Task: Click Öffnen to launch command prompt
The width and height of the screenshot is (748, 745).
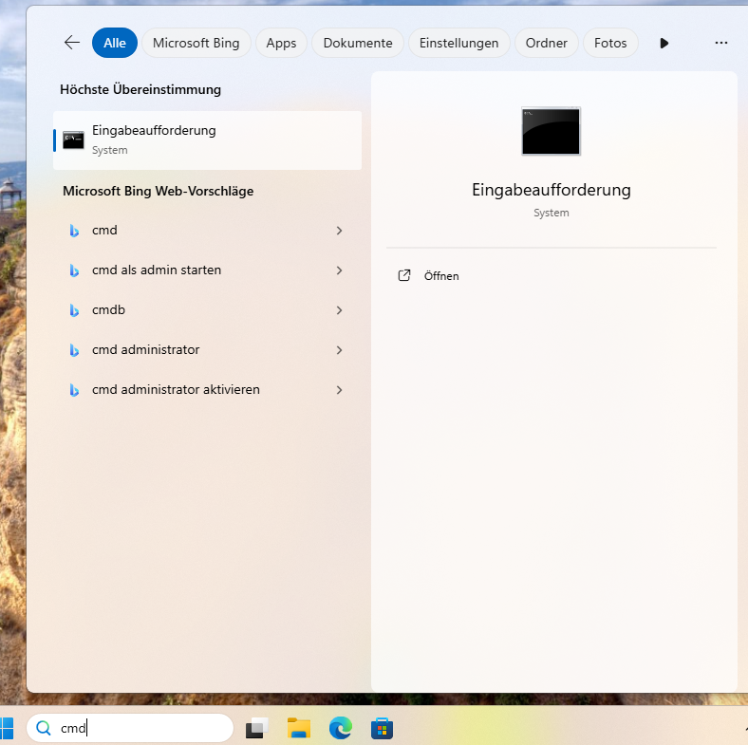Action: 440,276
